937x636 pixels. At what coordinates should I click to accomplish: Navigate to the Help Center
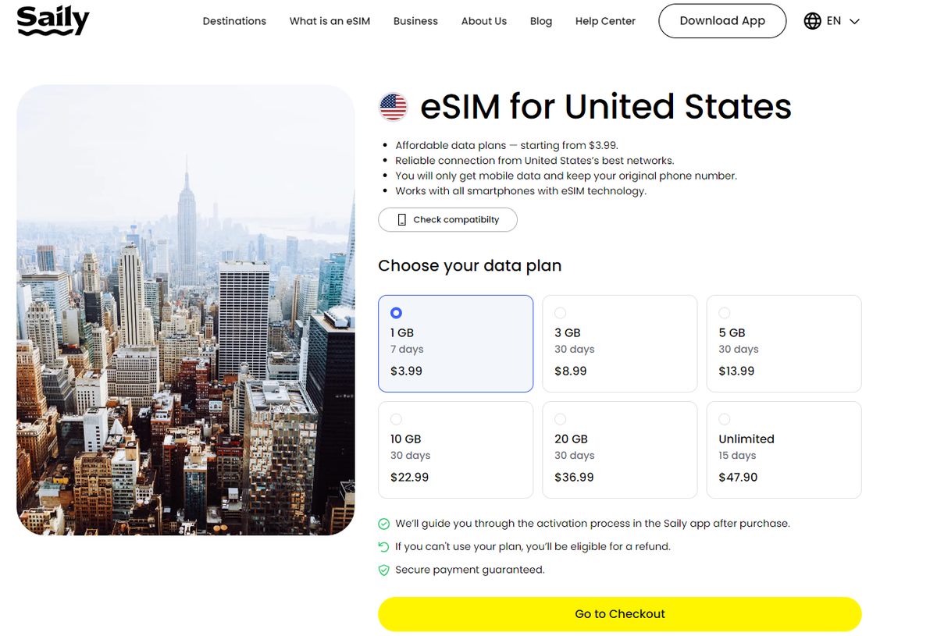click(x=605, y=21)
